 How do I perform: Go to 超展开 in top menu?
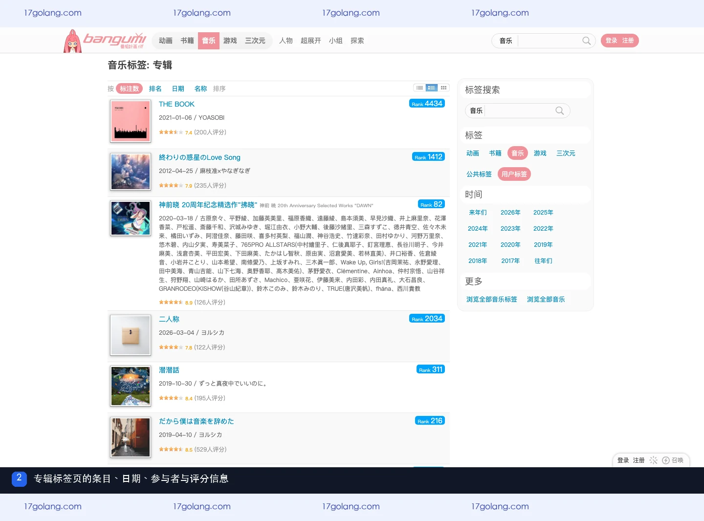pyautogui.click(x=311, y=41)
